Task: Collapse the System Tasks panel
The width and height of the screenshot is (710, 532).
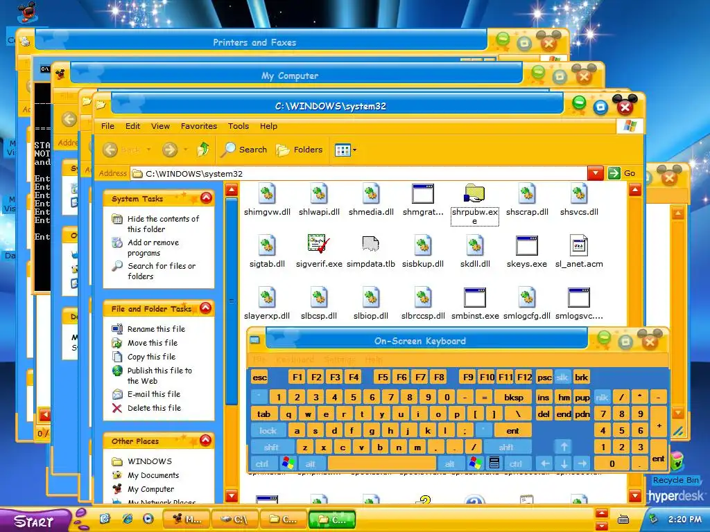Action: click(206, 198)
